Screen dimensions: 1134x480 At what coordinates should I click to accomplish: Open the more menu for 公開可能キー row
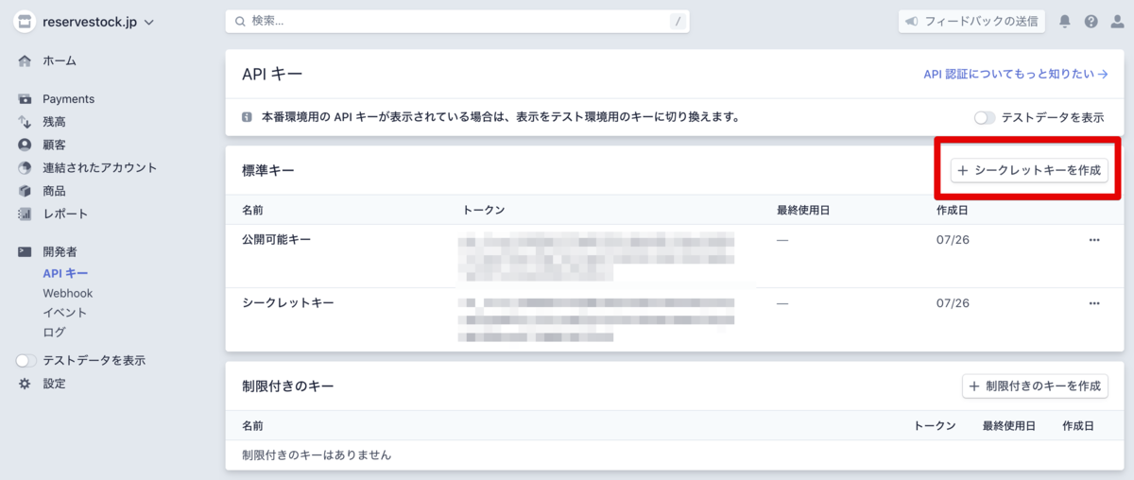(1094, 240)
